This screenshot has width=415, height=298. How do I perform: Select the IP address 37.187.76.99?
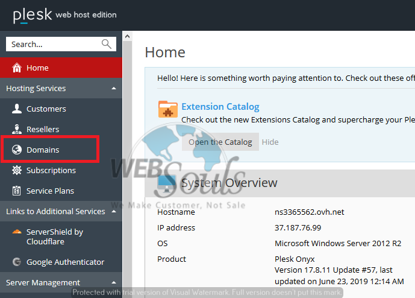(x=298, y=227)
